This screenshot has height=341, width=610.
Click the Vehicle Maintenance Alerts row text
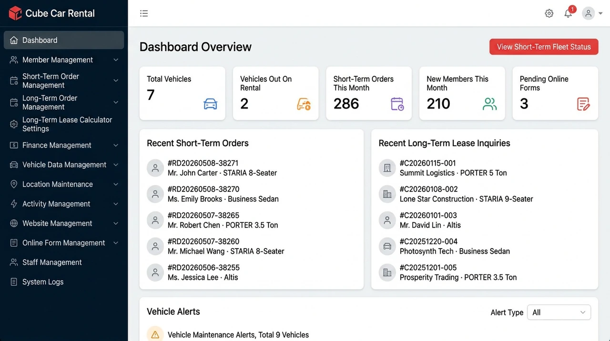[238, 335]
